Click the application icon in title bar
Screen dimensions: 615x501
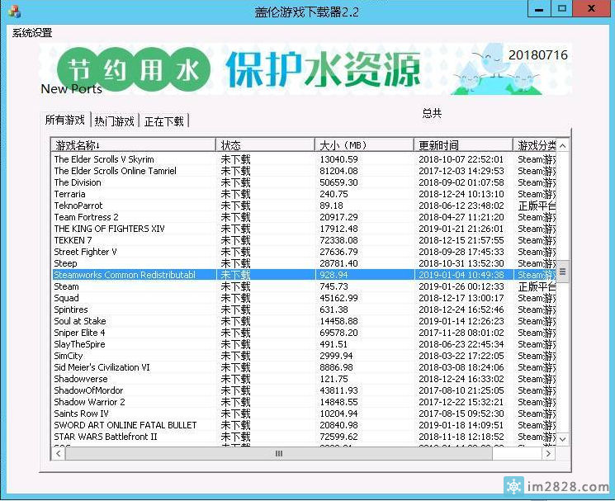(14, 11)
